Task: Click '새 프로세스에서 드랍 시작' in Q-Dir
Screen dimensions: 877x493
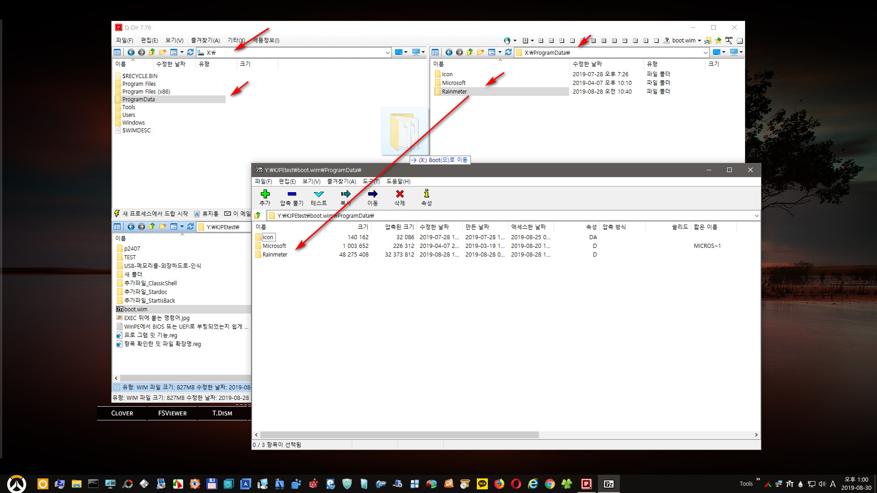Action: pyautogui.click(x=151, y=214)
